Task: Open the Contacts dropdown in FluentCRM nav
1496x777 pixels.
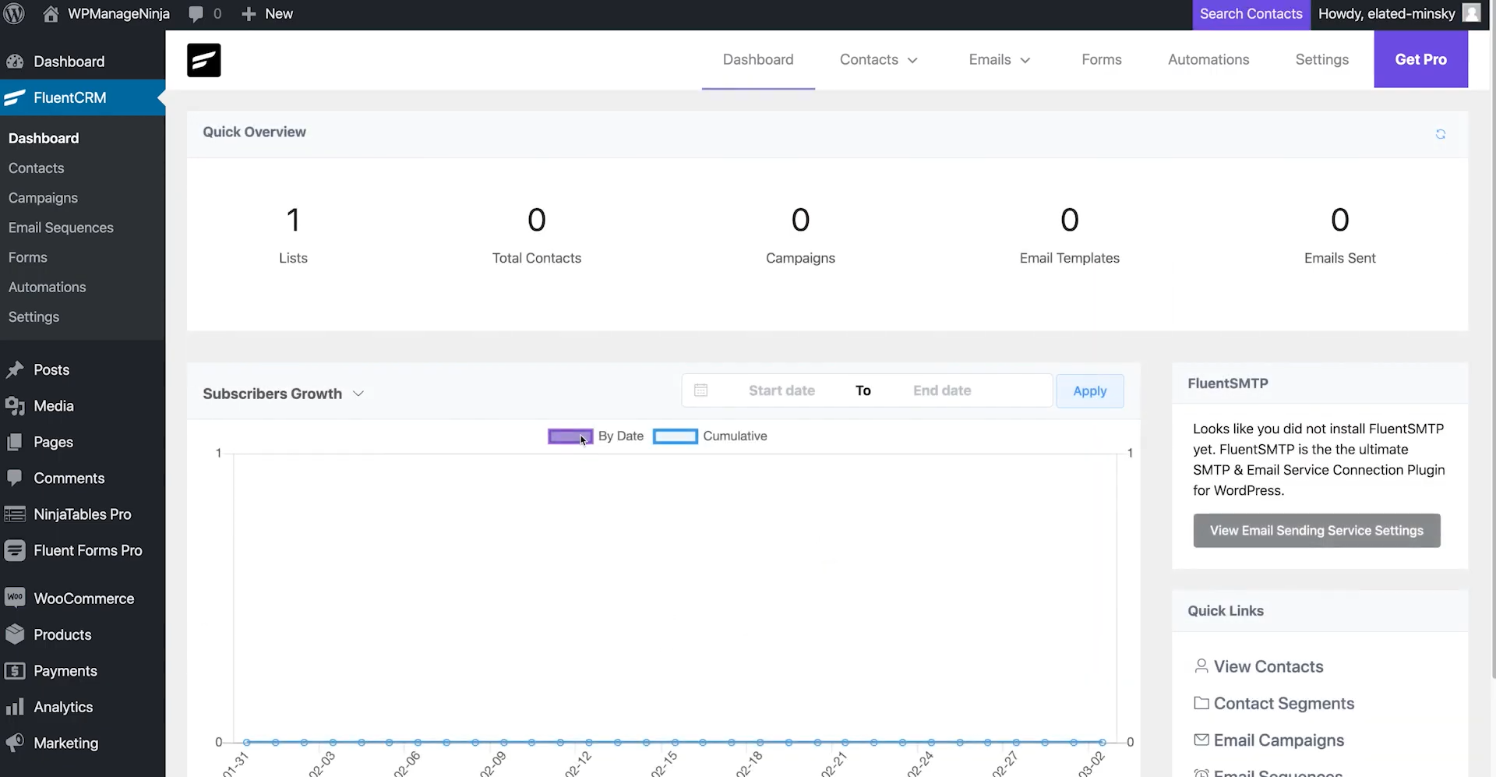Action: click(x=878, y=59)
